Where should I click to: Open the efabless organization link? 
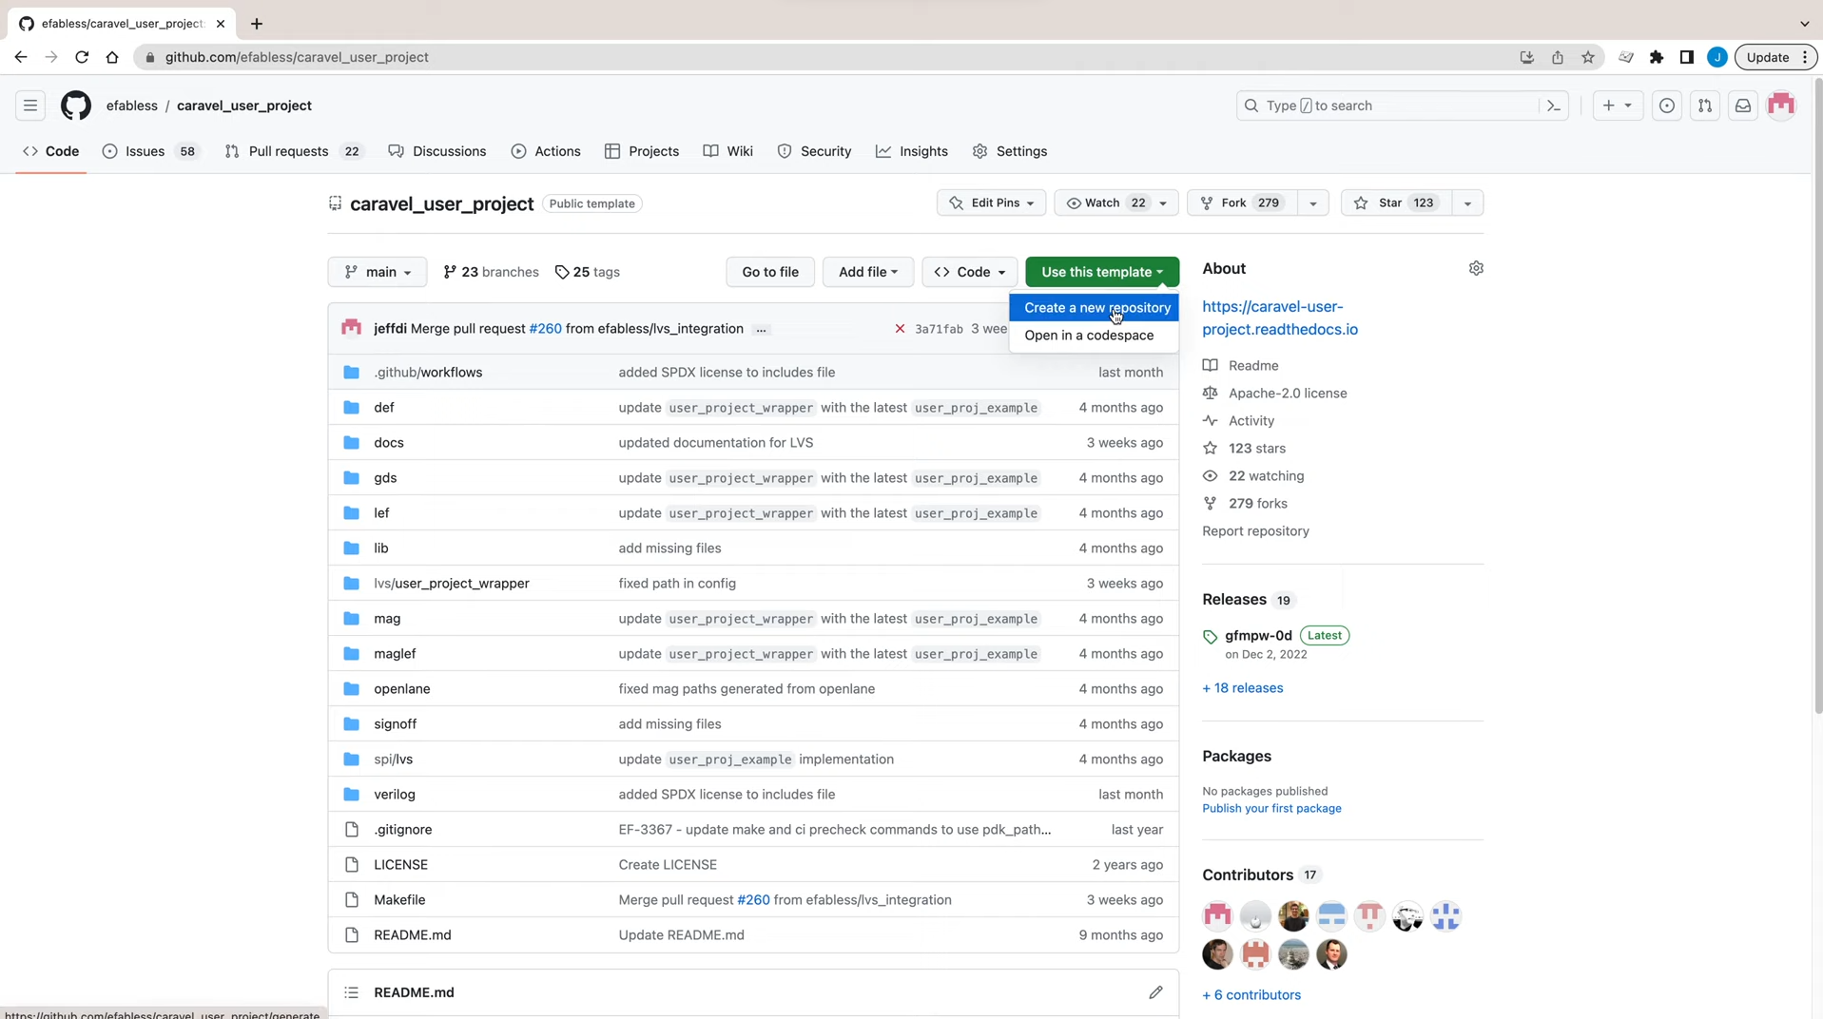click(x=132, y=106)
